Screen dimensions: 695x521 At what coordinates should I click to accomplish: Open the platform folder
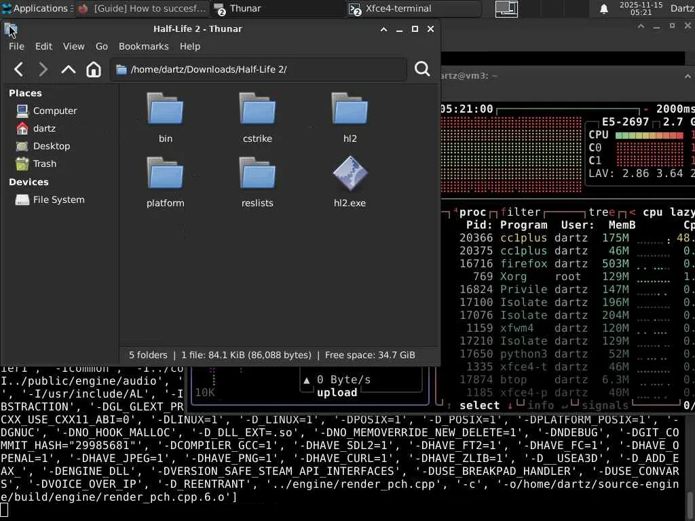pos(165,175)
